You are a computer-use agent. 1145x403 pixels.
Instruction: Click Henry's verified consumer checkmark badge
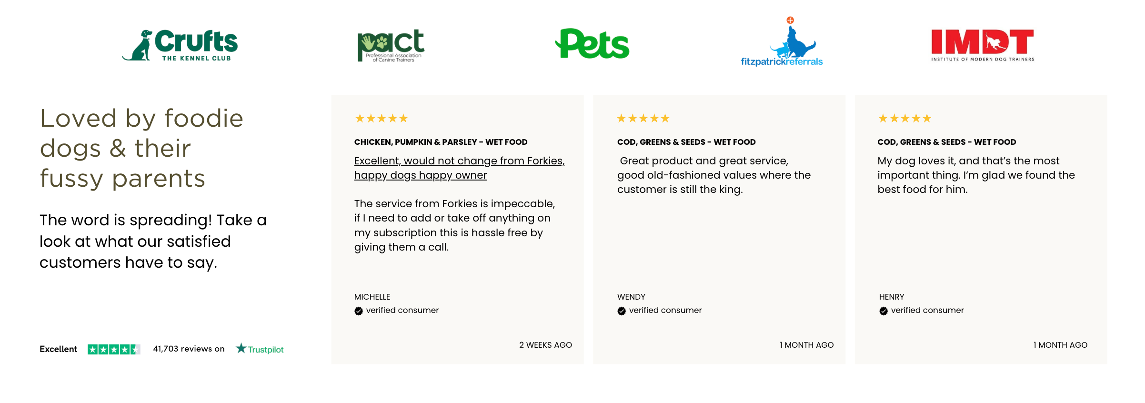tap(884, 311)
